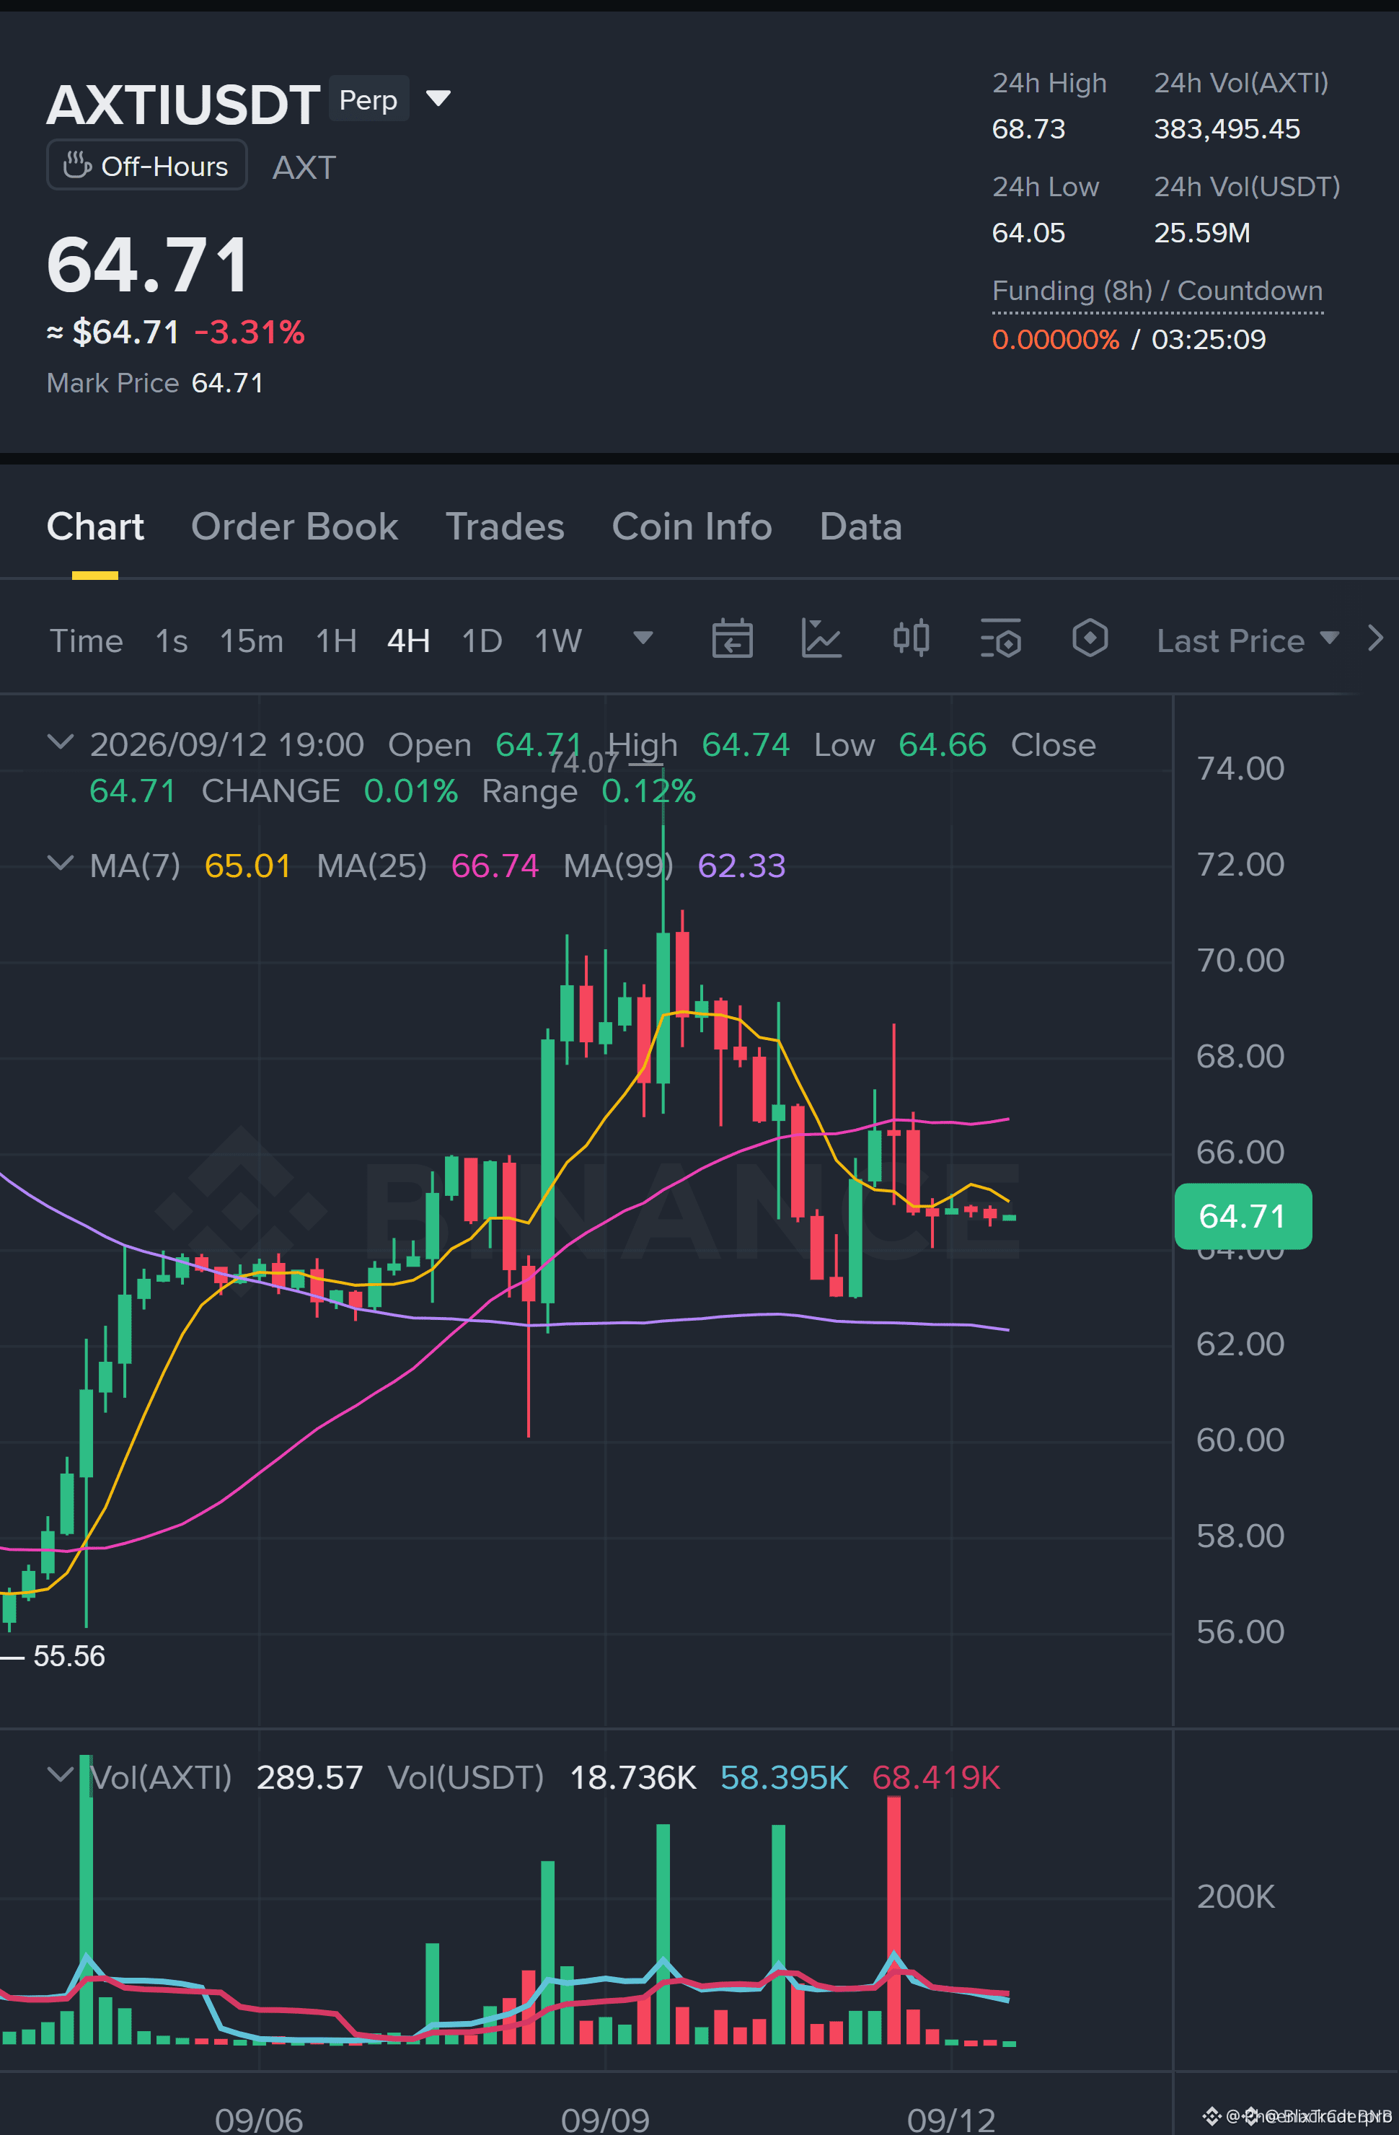Image resolution: width=1399 pixels, height=2135 pixels.
Task: Collapse the Vol(AXTI) legend chevron
Action: click(60, 1774)
